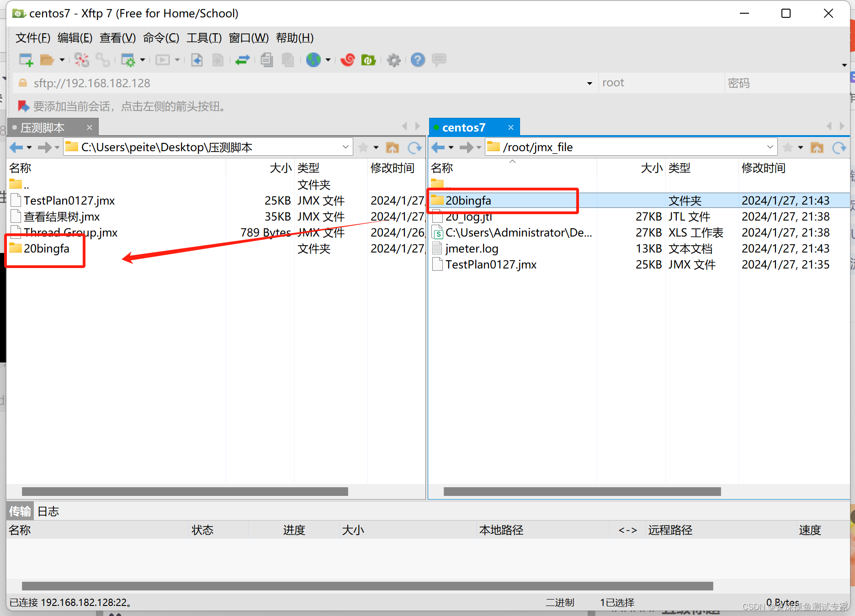This screenshot has width=855, height=616.
Task: Click the terminal play toolbar icon
Action: click(162, 60)
